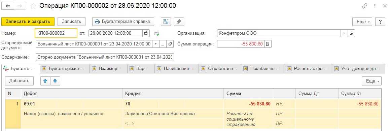The image size is (388, 131).
Task: Move row up with blue arrow
Action: [45, 81]
